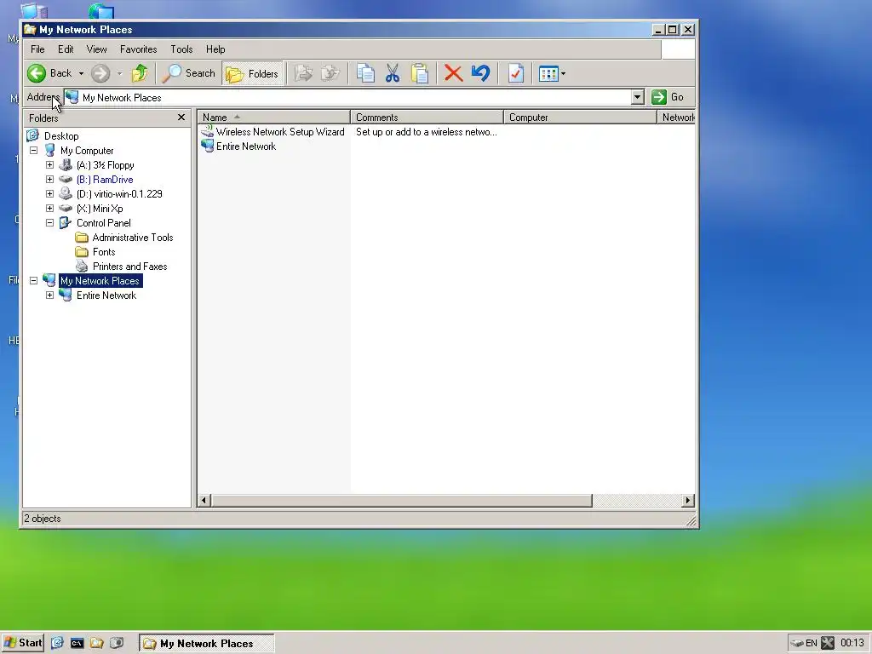Viewport: 872px width, 654px height.
Task: Go back using the Back arrow
Action: [x=49, y=73]
